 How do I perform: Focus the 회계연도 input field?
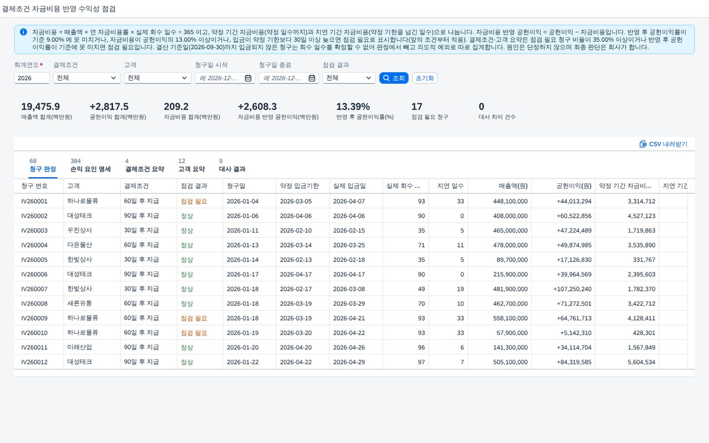(x=32, y=78)
